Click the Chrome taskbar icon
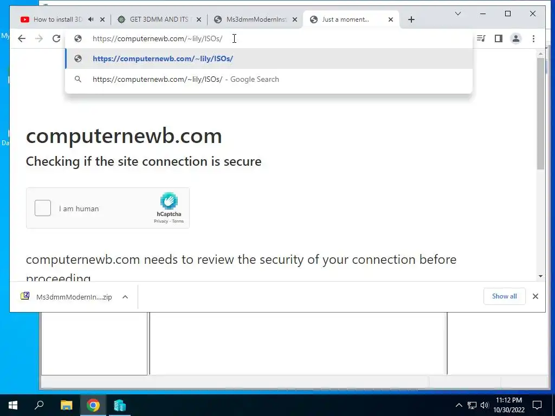555x416 pixels. coord(93,405)
